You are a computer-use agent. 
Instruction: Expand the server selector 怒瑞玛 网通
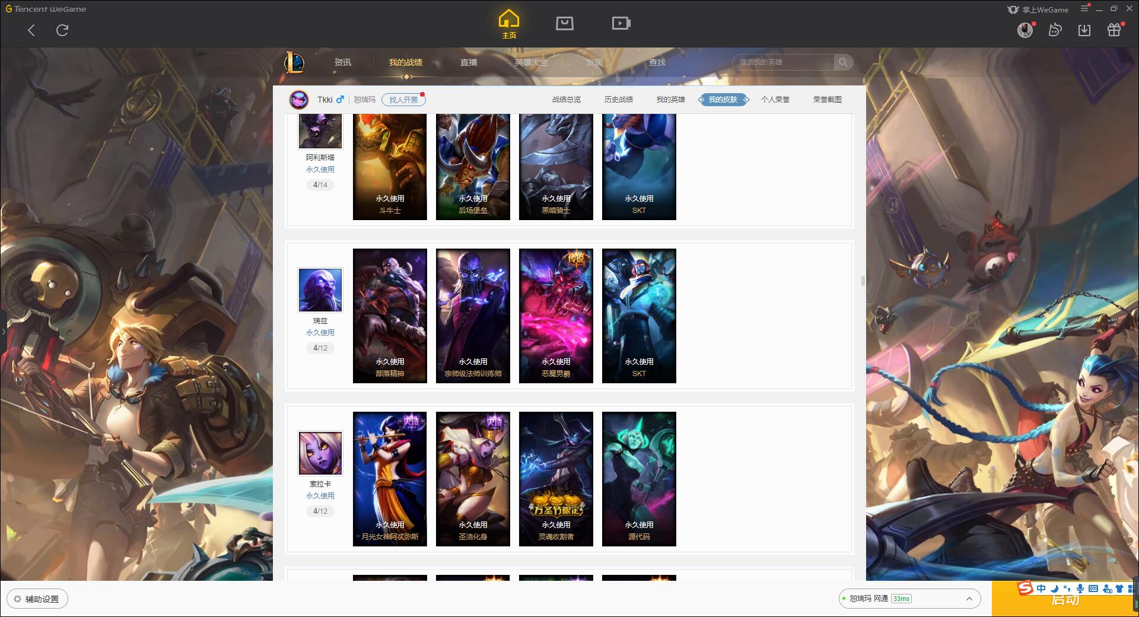coord(909,599)
